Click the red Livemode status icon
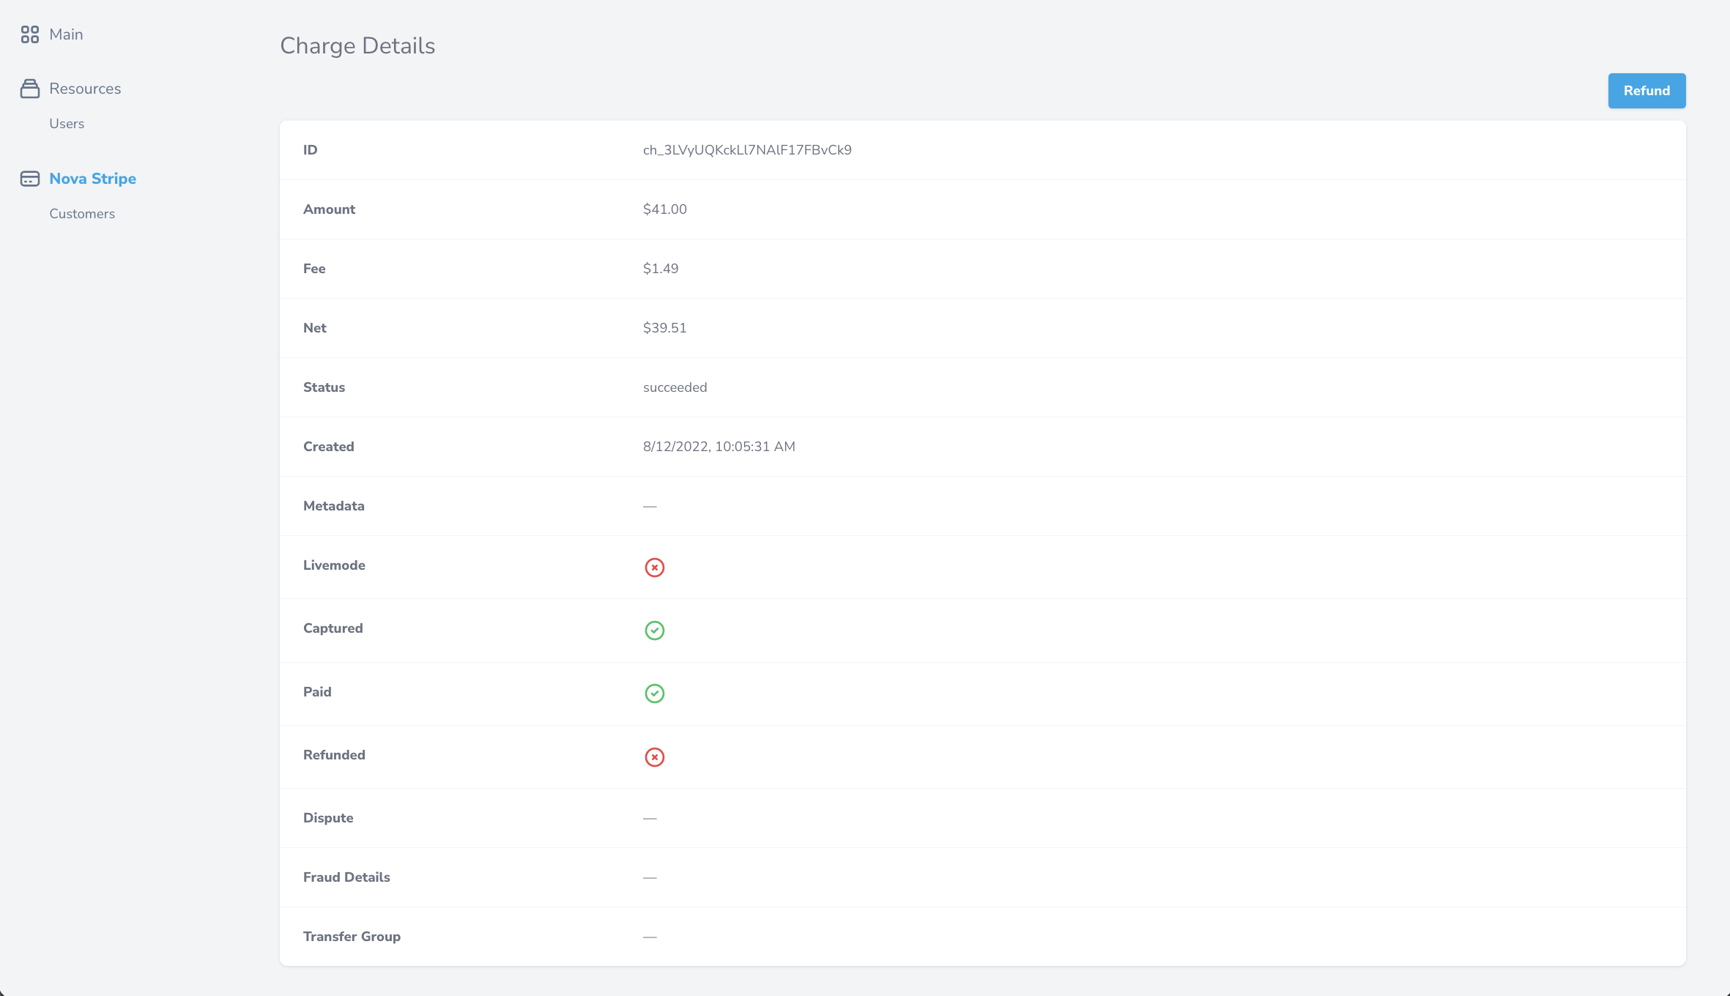 coord(654,568)
